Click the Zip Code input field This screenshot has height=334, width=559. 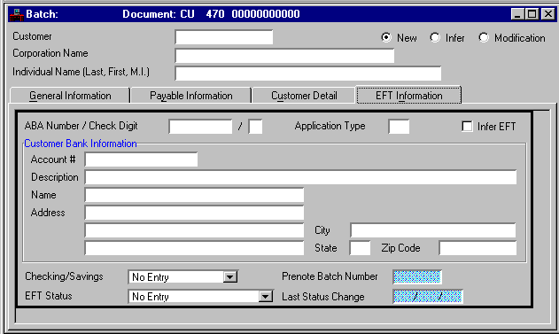click(x=477, y=248)
